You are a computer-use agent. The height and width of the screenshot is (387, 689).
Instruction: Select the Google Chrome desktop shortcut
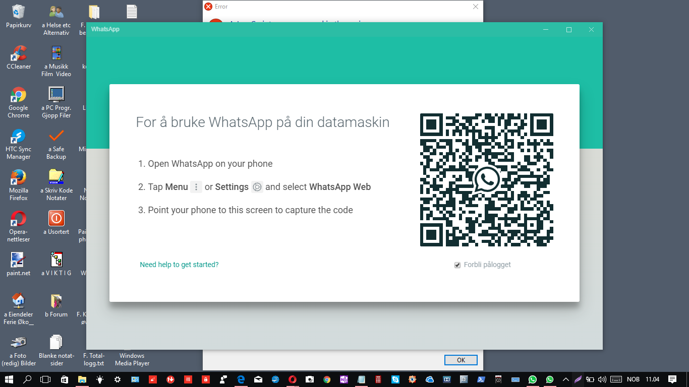(x=19, y=103)
